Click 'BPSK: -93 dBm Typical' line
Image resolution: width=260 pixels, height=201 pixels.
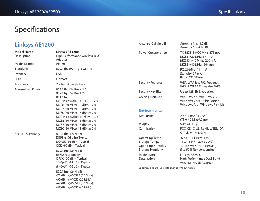[x=71, y=155]
